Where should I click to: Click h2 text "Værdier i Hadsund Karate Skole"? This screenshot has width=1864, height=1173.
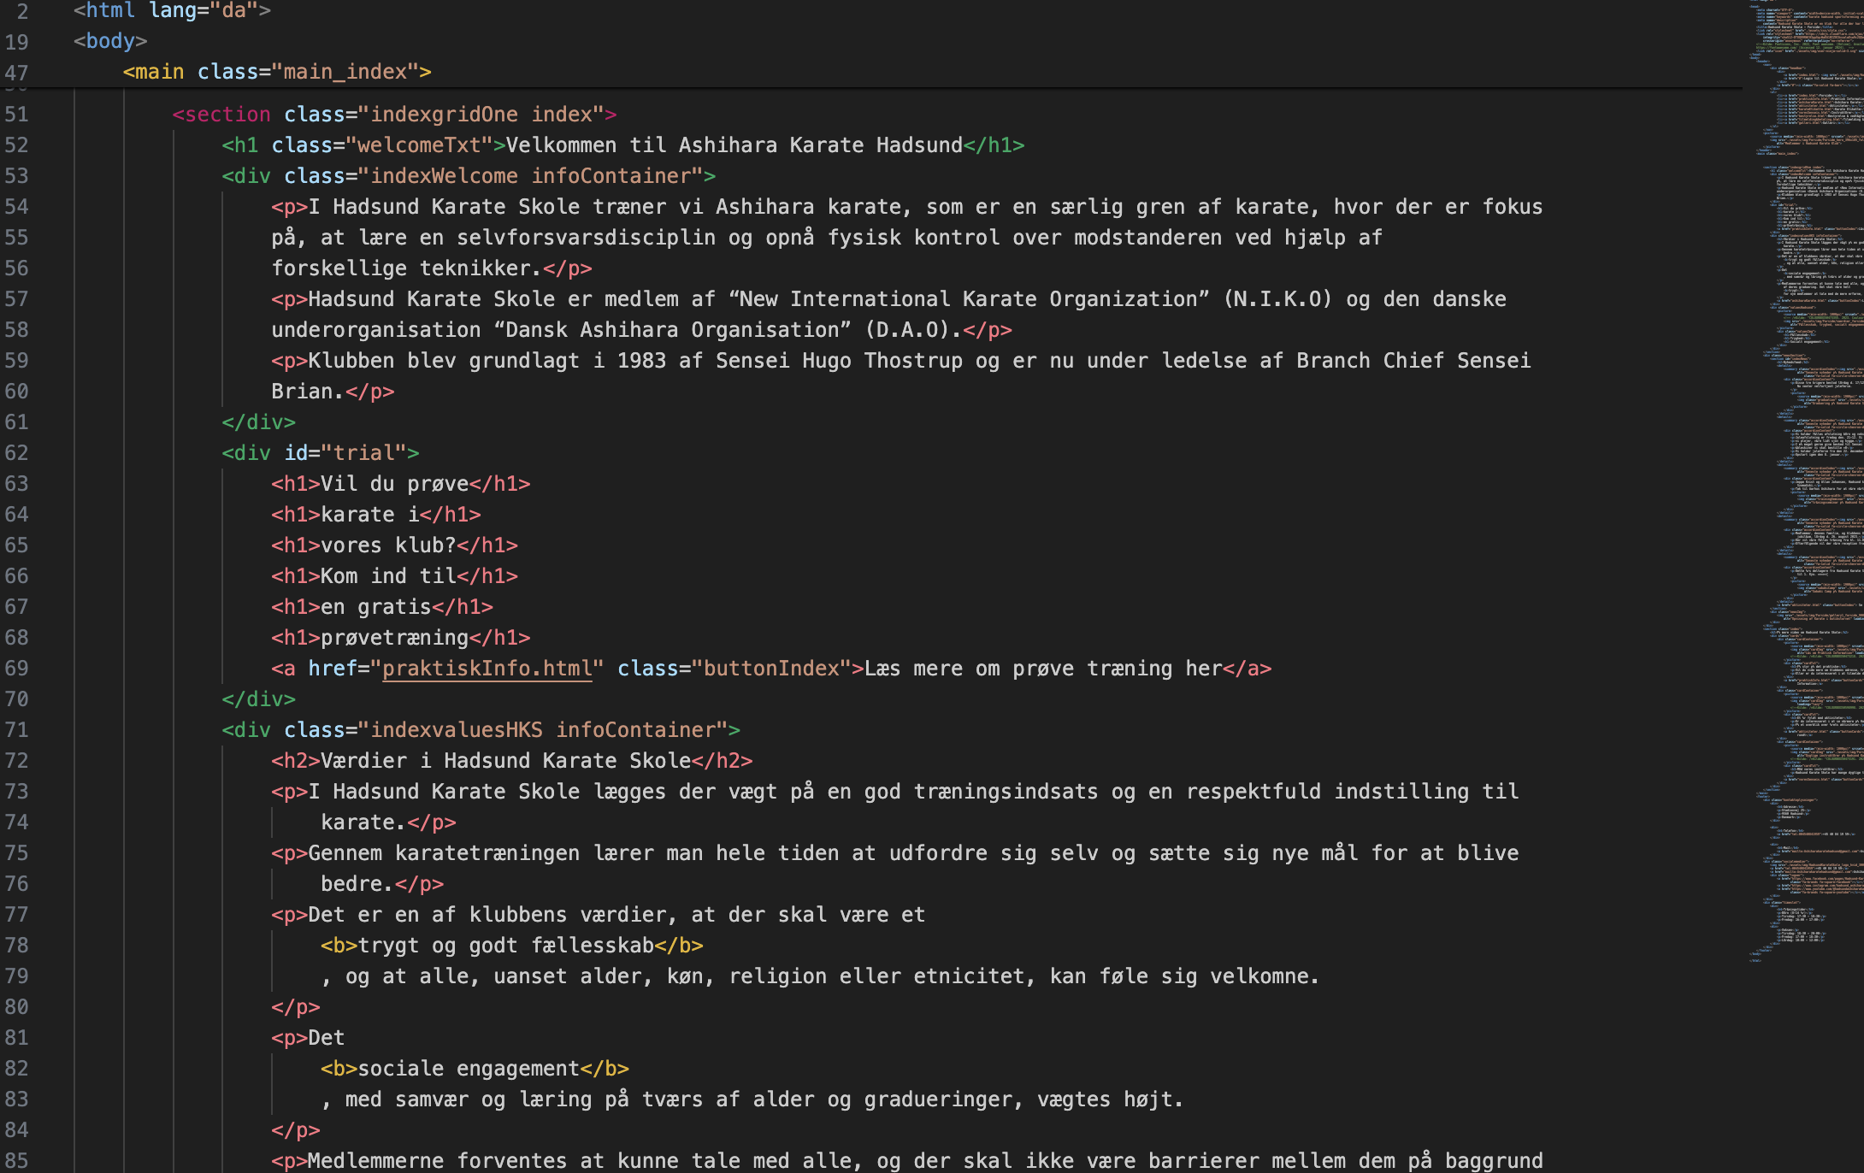pos(506,761)
